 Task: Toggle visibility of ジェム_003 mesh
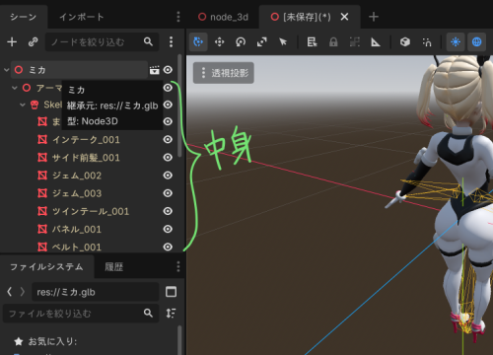coord(168,193)
